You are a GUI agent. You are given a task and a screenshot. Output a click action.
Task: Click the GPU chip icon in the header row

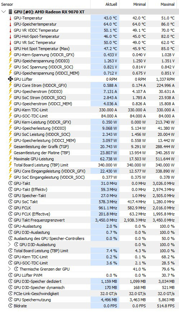tap(10, 12)
